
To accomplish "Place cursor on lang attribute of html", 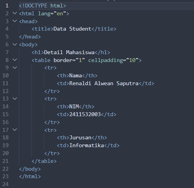I will [44, 14].
